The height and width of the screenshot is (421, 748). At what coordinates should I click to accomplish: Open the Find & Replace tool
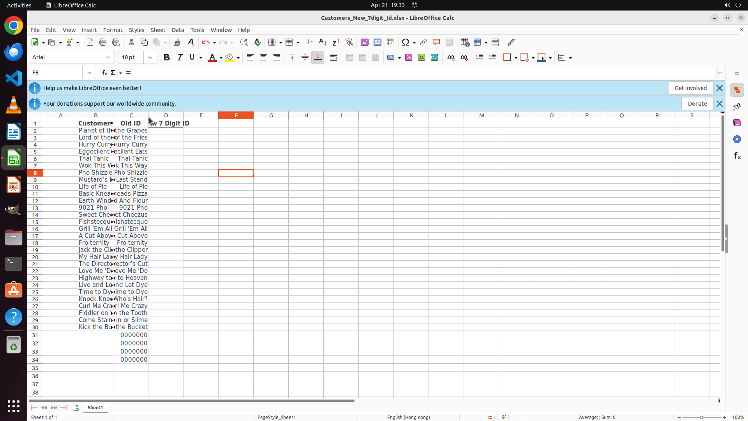tap(244, 42)
